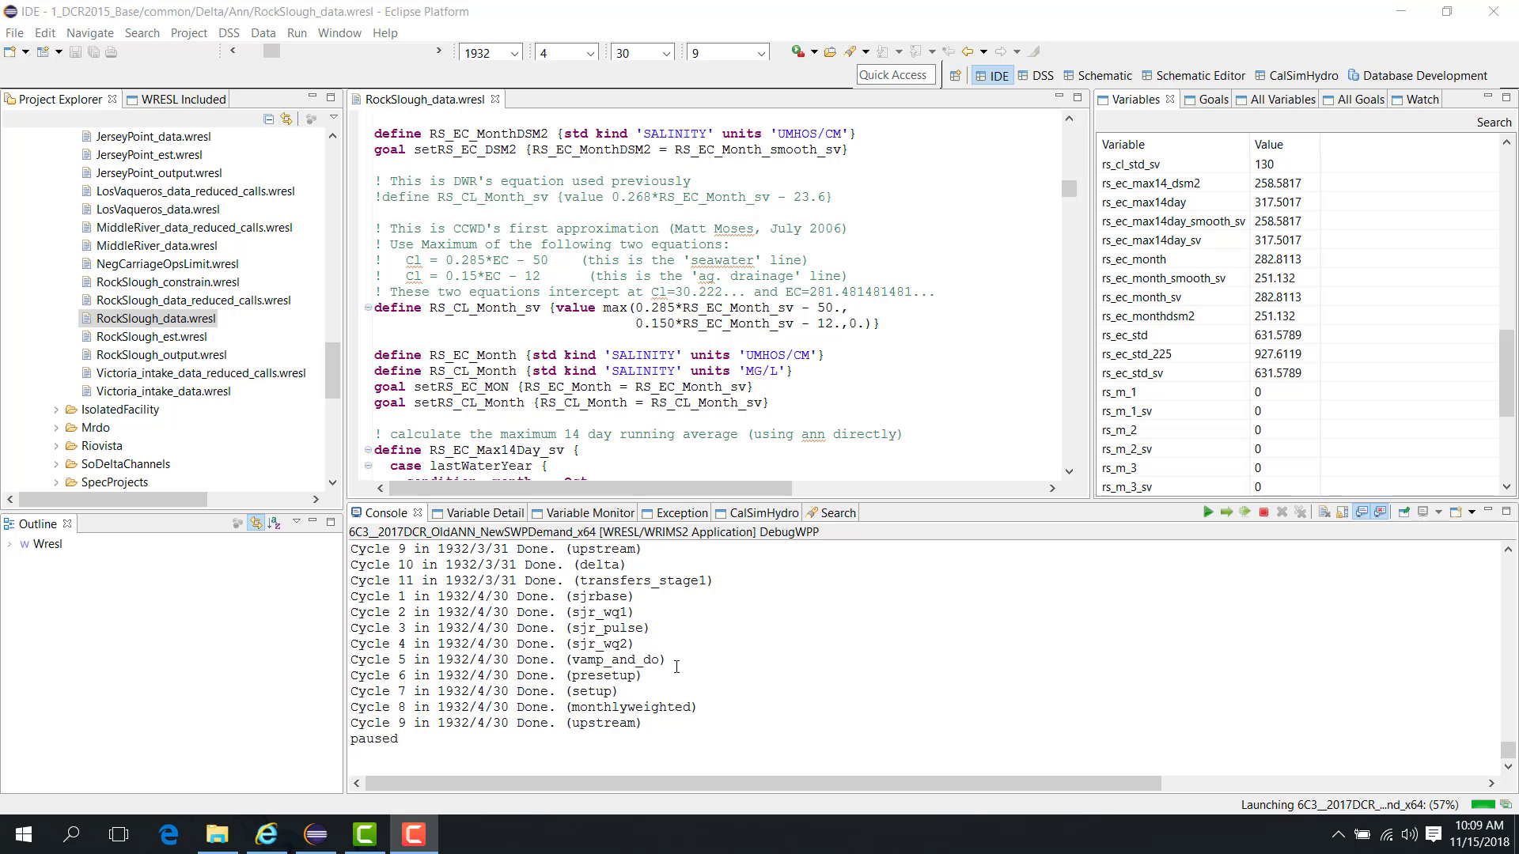Image resolution: width=1519 pixels, height=854 pixels.
Task: Click the green Resume run icon in Console
Action: pos(1207,512)
